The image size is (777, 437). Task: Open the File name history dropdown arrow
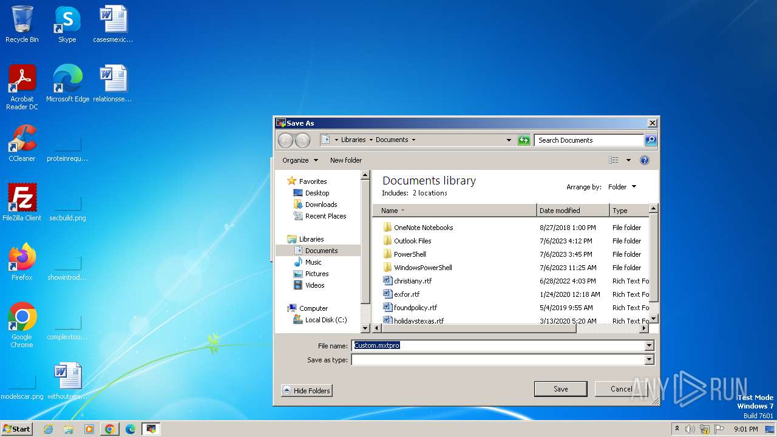tap(649, 345)
